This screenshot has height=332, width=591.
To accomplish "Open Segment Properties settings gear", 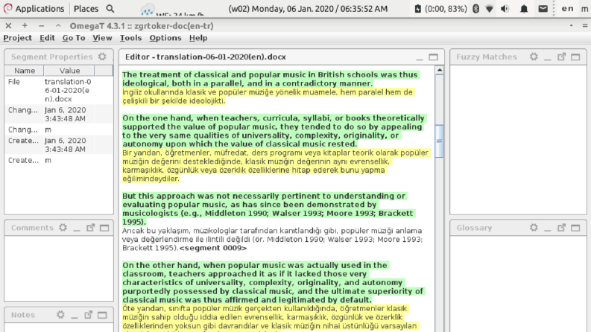I will coord(102,57).
